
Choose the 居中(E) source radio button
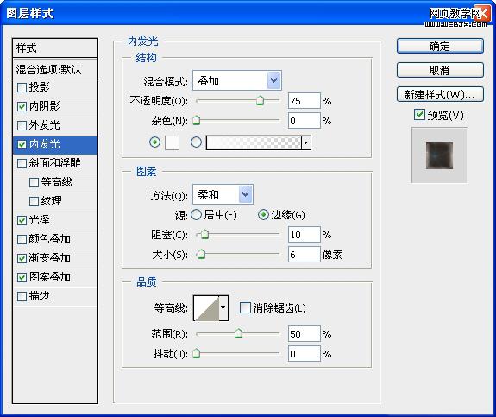coord(196,215)
